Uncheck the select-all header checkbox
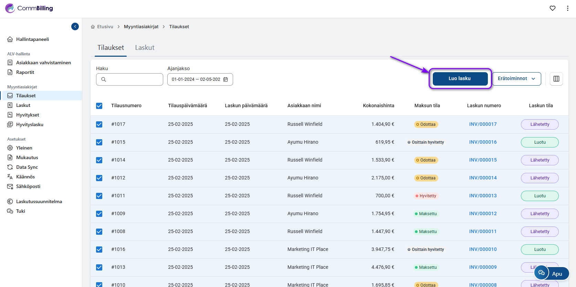The height and width of the screenshot is (287, 576). coord(99,106)
